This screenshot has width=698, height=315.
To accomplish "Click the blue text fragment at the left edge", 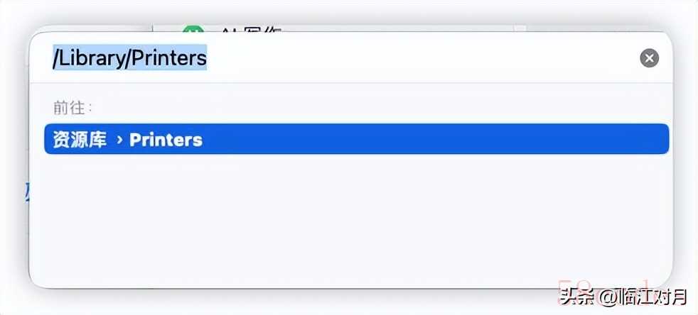I will [x=27, y=192].
